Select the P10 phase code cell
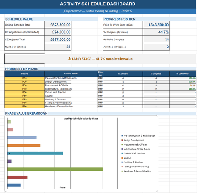Screen dimensions: 197x193 (25, 78)
